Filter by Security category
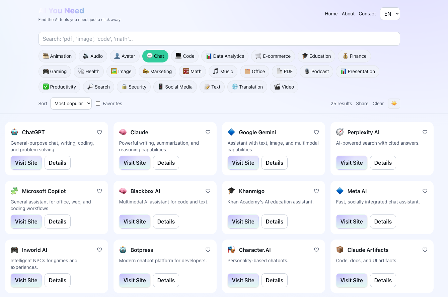Screen dimensions: 448x297 click(x=134, y=87)
